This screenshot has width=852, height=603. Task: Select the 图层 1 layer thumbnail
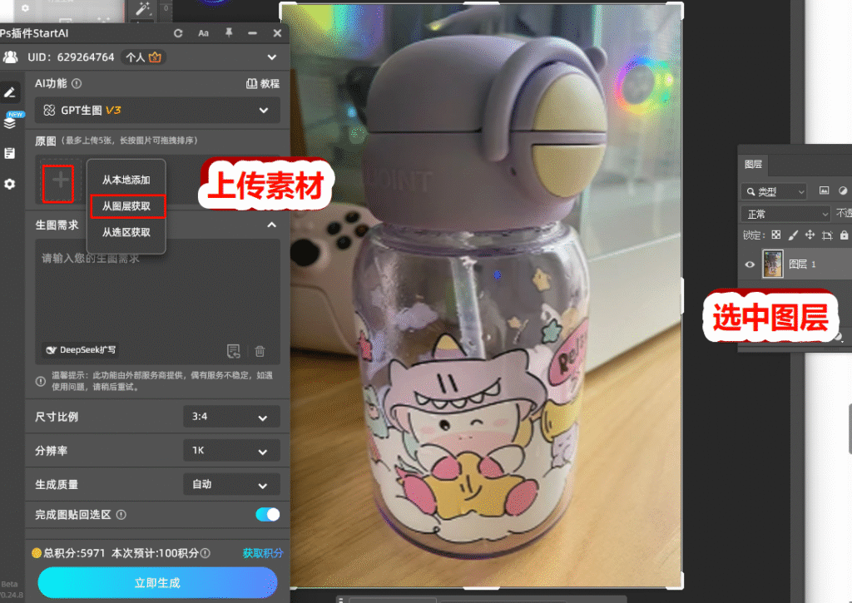(x=773, y=264)
